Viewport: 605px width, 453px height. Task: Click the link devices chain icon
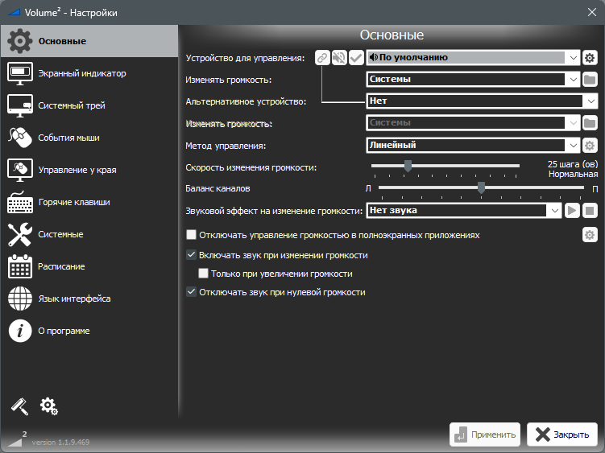coord(322,58)
